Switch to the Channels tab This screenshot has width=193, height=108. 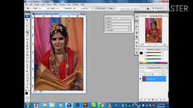[151, 67]
